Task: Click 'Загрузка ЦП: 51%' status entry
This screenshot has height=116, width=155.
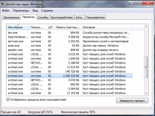Action: click(x=40, y=112)
